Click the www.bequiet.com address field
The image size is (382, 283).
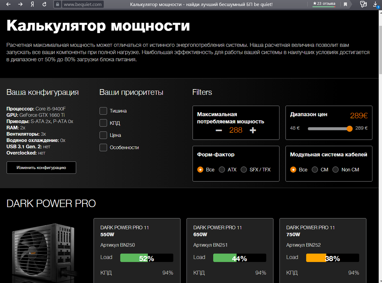[83, 4]
